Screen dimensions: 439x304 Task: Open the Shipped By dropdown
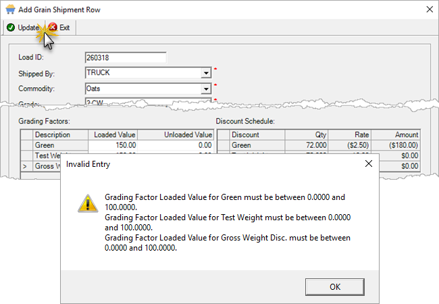pyautogui.click(x=206, y=73)
